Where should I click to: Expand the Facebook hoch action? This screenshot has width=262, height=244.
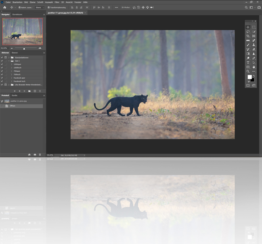coord(12,81)
